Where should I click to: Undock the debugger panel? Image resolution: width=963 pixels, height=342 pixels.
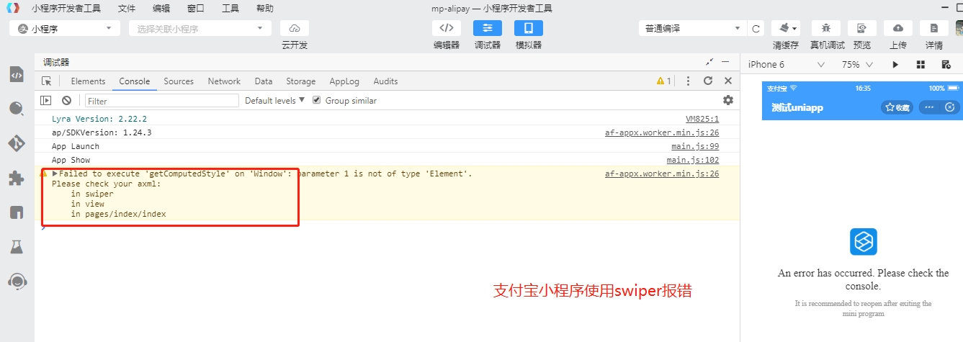709,62
